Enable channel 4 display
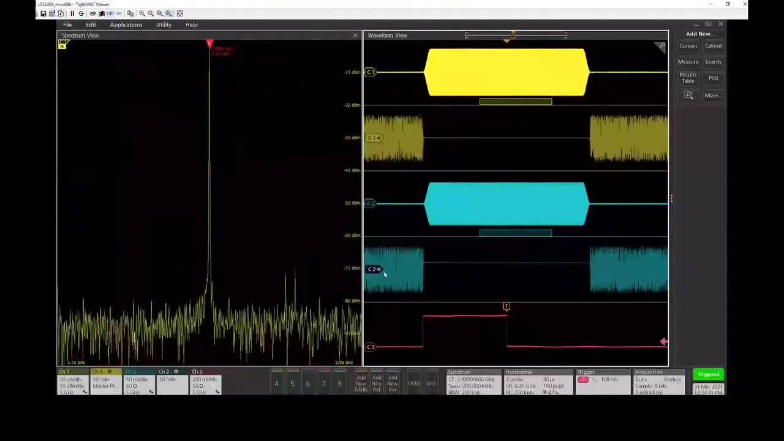Screen dimensions: 784x441 pyautogui.click(x=276, y=383)
